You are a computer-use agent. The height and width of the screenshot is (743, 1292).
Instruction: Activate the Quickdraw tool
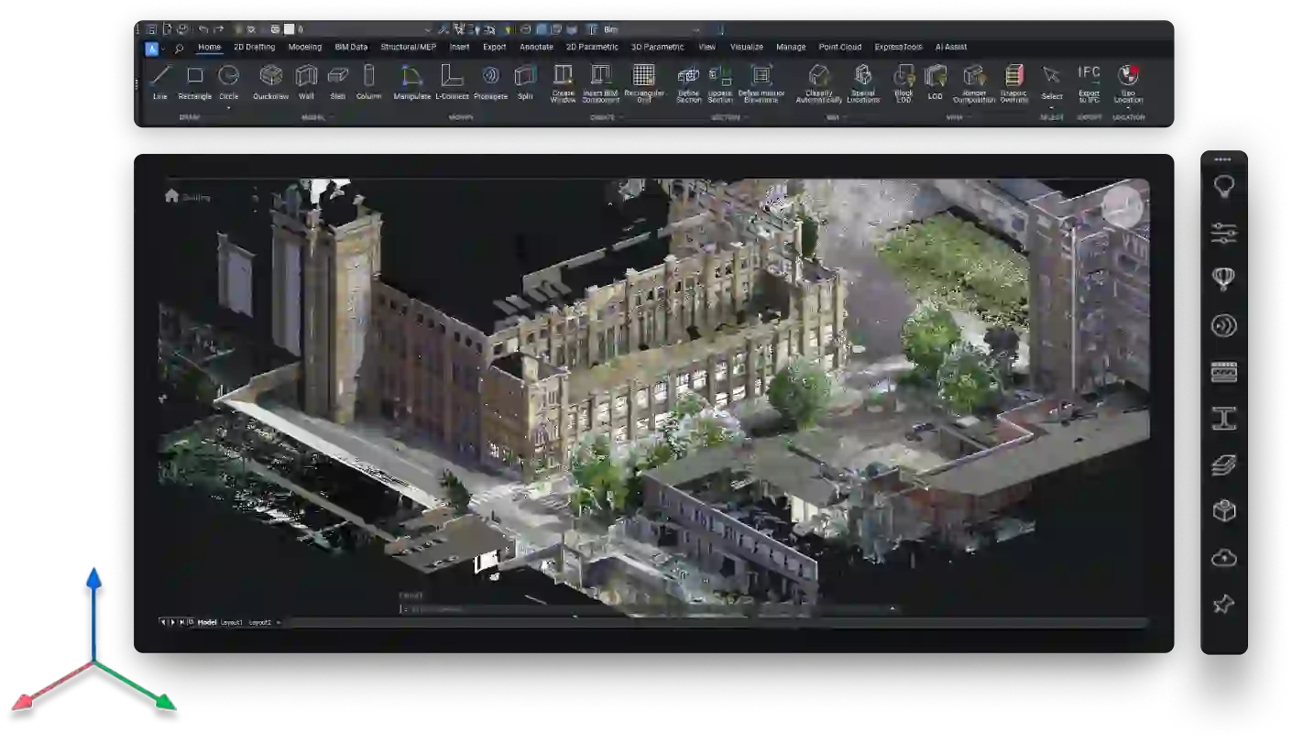click(270, 77)
